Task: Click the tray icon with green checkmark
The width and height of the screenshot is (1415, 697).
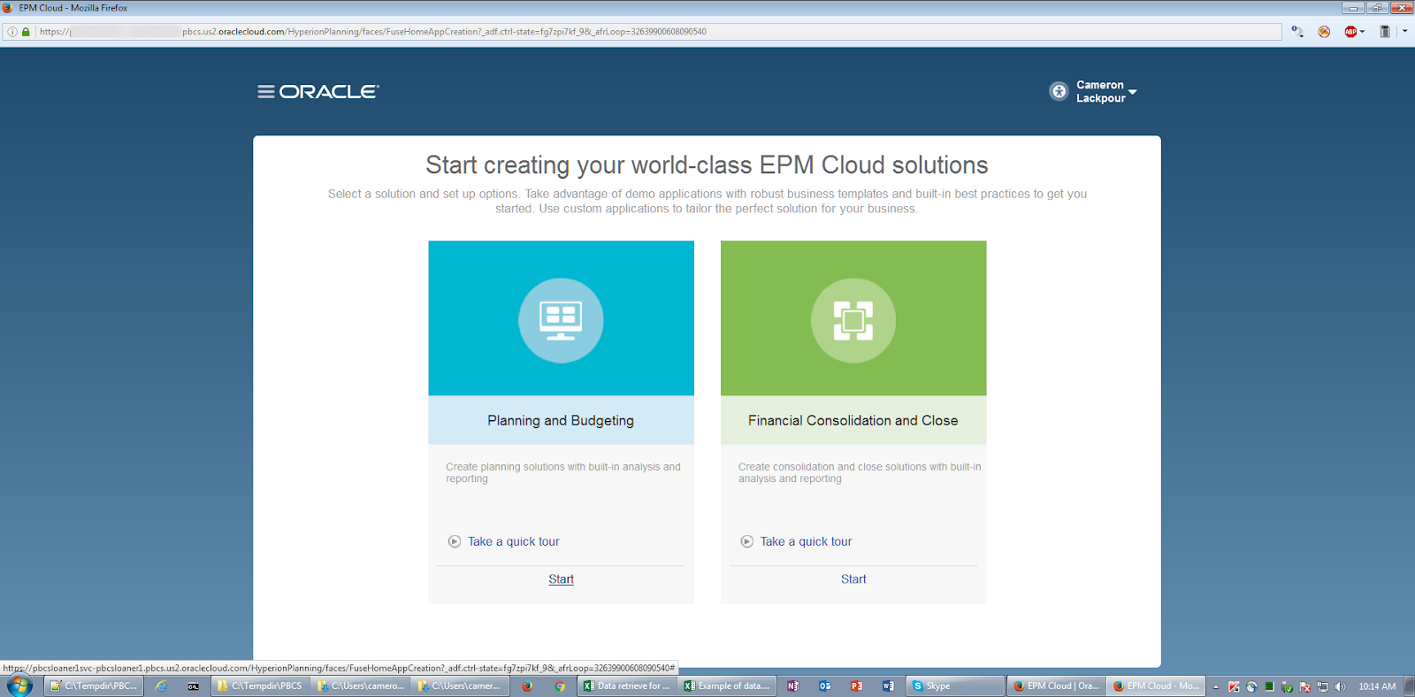Action: tap(1287, 686)
